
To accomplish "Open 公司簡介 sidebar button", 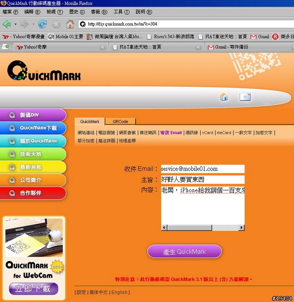I will pos(33,180).
